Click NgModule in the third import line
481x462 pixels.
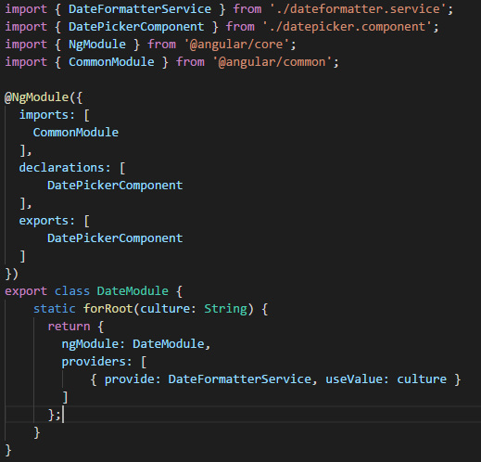(97, 45)
